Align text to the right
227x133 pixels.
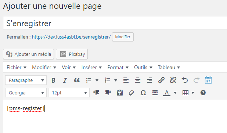[149, 80]
